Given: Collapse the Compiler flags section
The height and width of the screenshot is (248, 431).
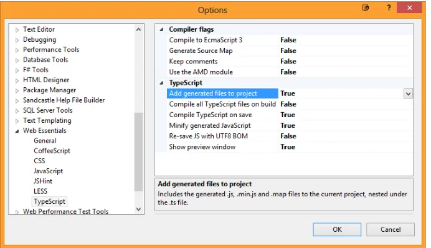Looking at the screenshot, I should pos(162,29).
